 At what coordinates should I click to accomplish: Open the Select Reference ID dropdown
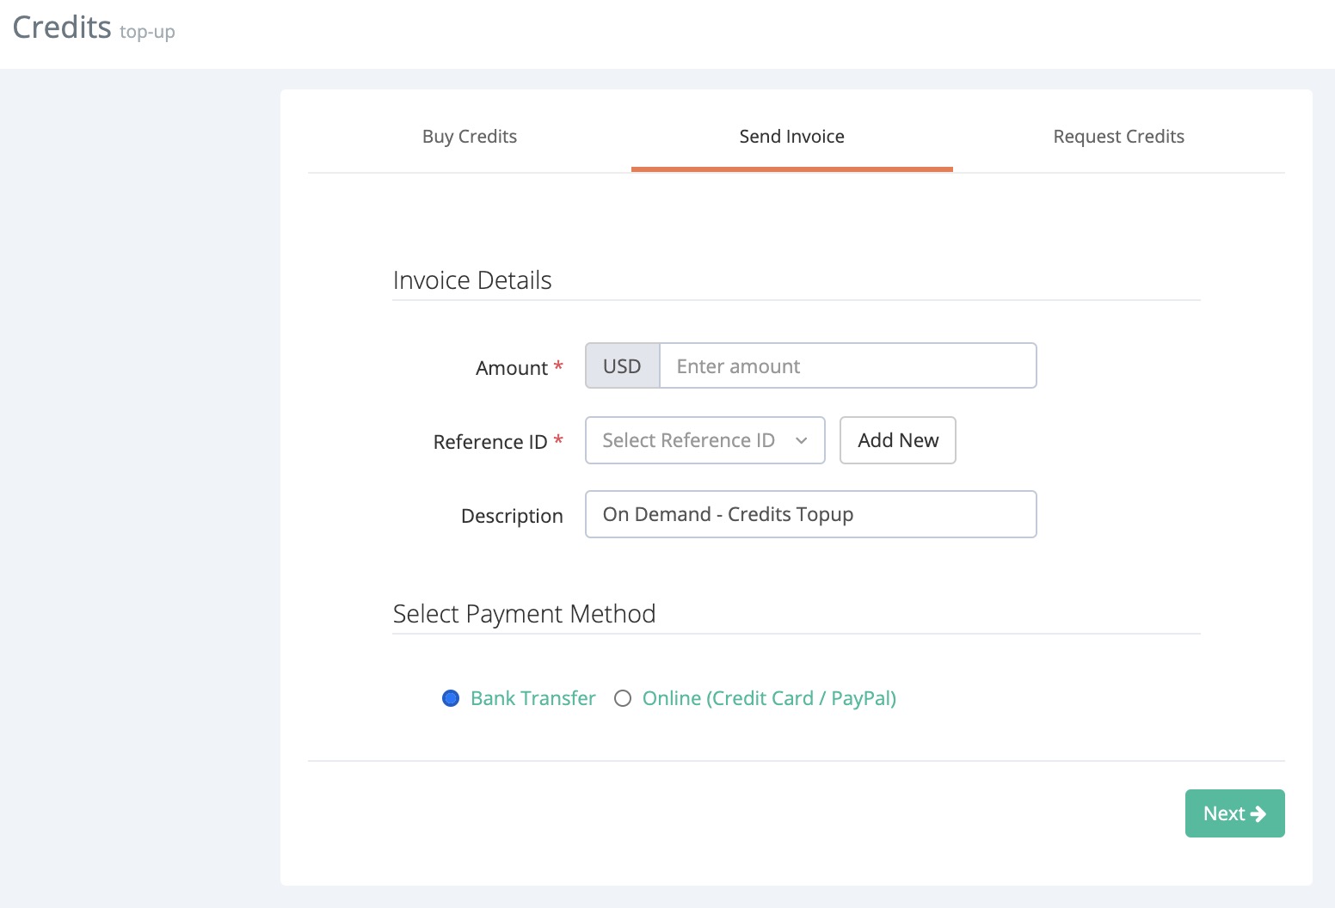[x=688, y=440]
